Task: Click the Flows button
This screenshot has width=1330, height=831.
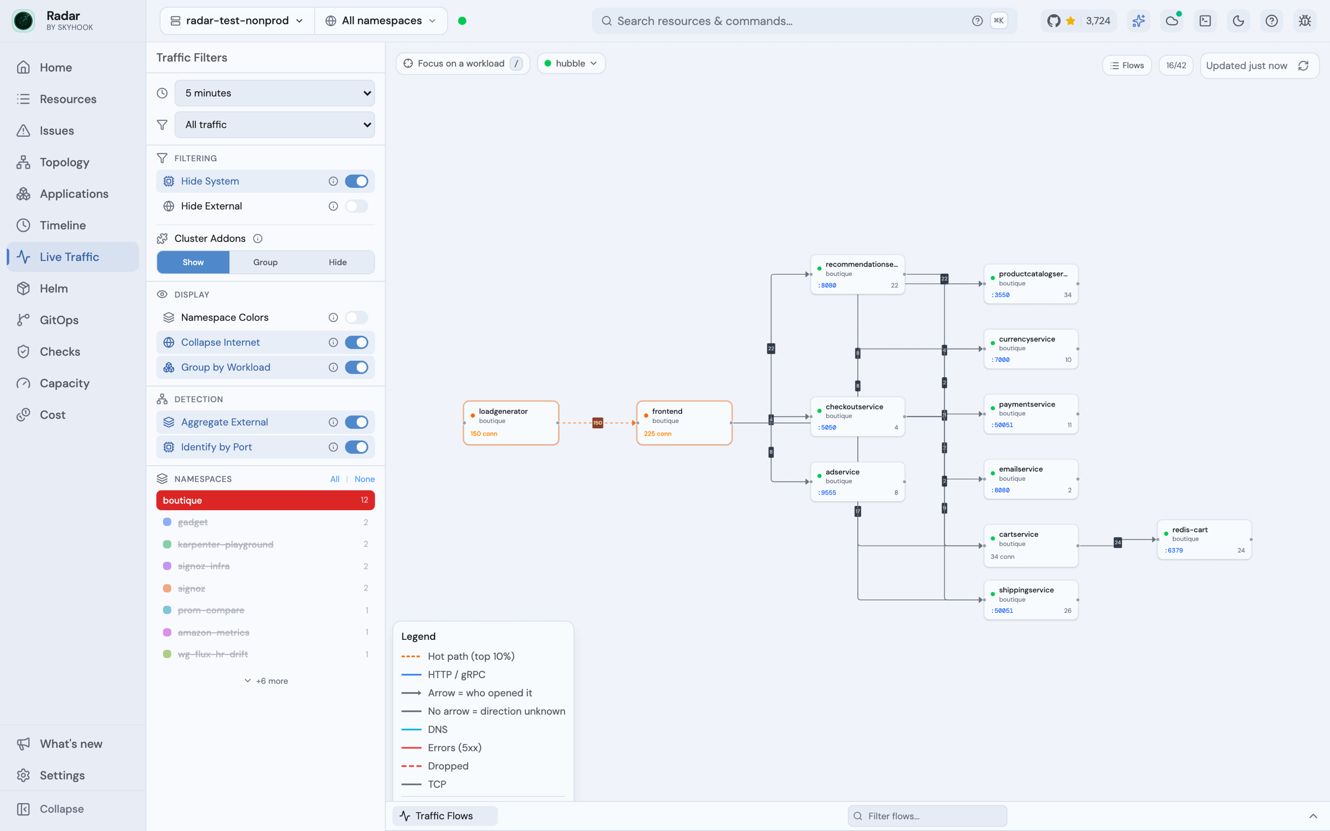Action: tap(1127, 66)
